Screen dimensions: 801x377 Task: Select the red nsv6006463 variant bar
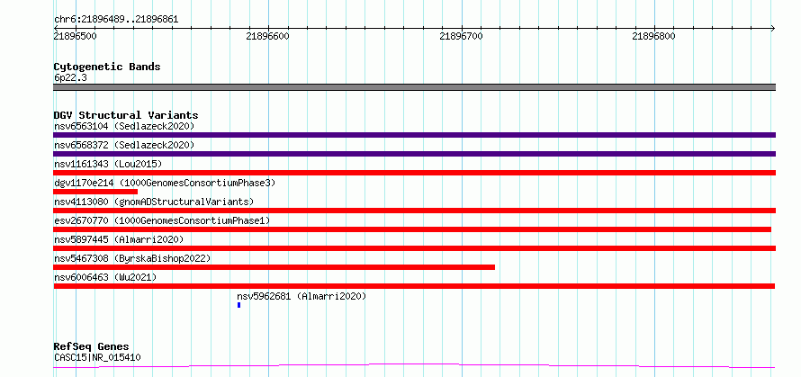pos(414,286)
